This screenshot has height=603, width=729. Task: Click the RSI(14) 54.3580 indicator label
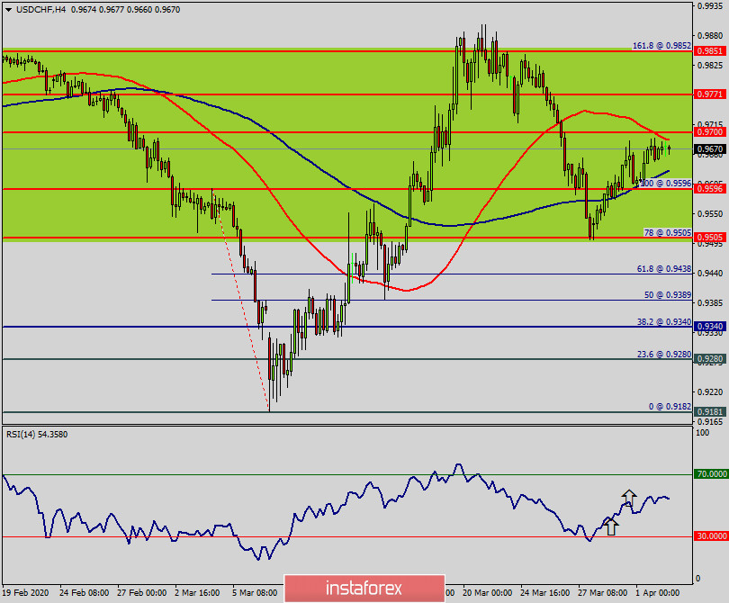tap(37, 435)
